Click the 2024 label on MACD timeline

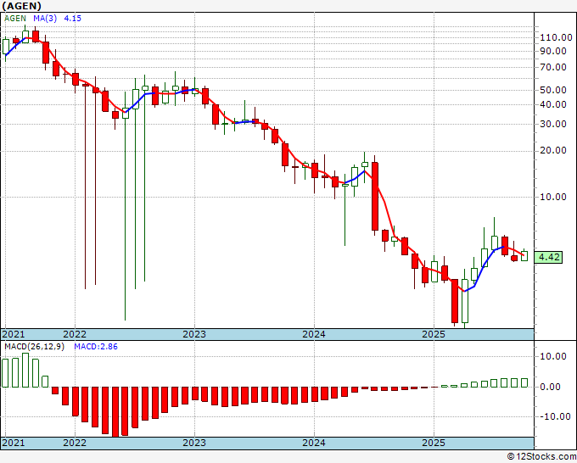click(314, 443)
